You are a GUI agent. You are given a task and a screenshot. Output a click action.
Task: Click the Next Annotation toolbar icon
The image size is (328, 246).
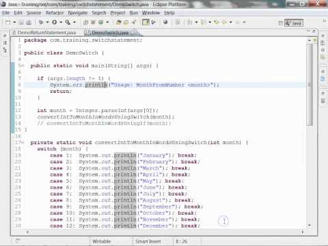190,23
